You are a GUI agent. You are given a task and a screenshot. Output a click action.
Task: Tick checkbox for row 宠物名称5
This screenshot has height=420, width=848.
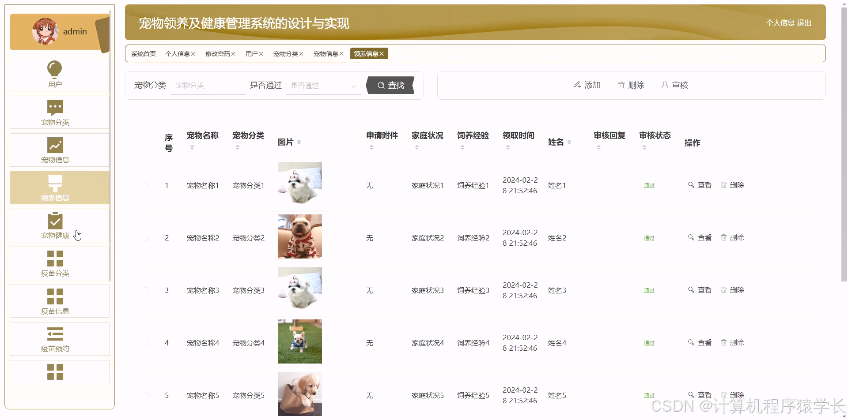point(146,395)
